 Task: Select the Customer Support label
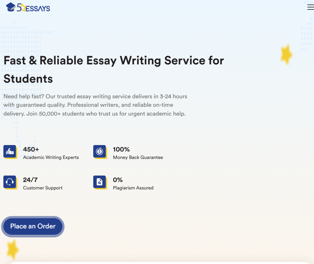pyautogui.click(x=43, y=188)
